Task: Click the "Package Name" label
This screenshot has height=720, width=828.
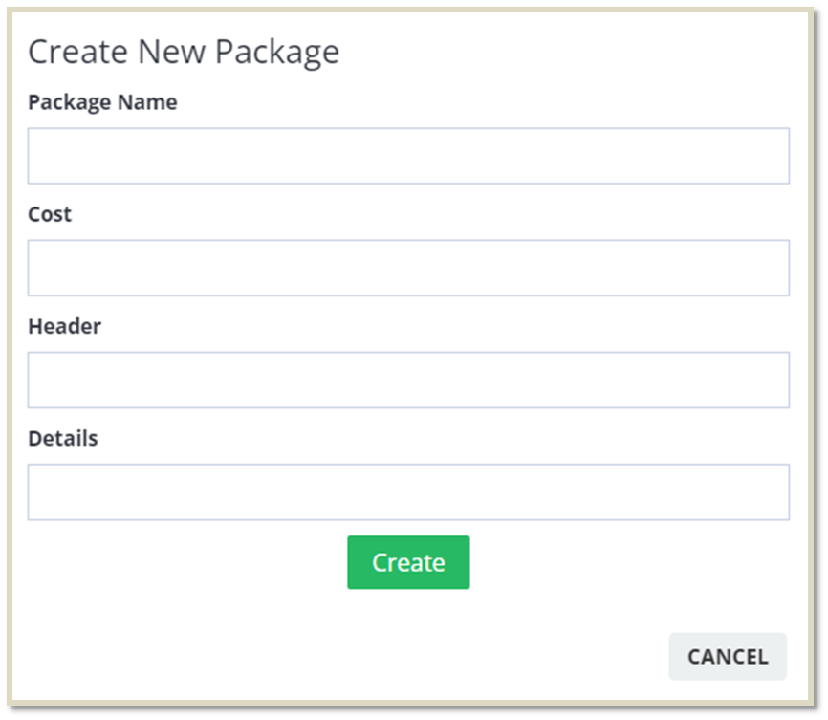Action: tap(102, 102)
